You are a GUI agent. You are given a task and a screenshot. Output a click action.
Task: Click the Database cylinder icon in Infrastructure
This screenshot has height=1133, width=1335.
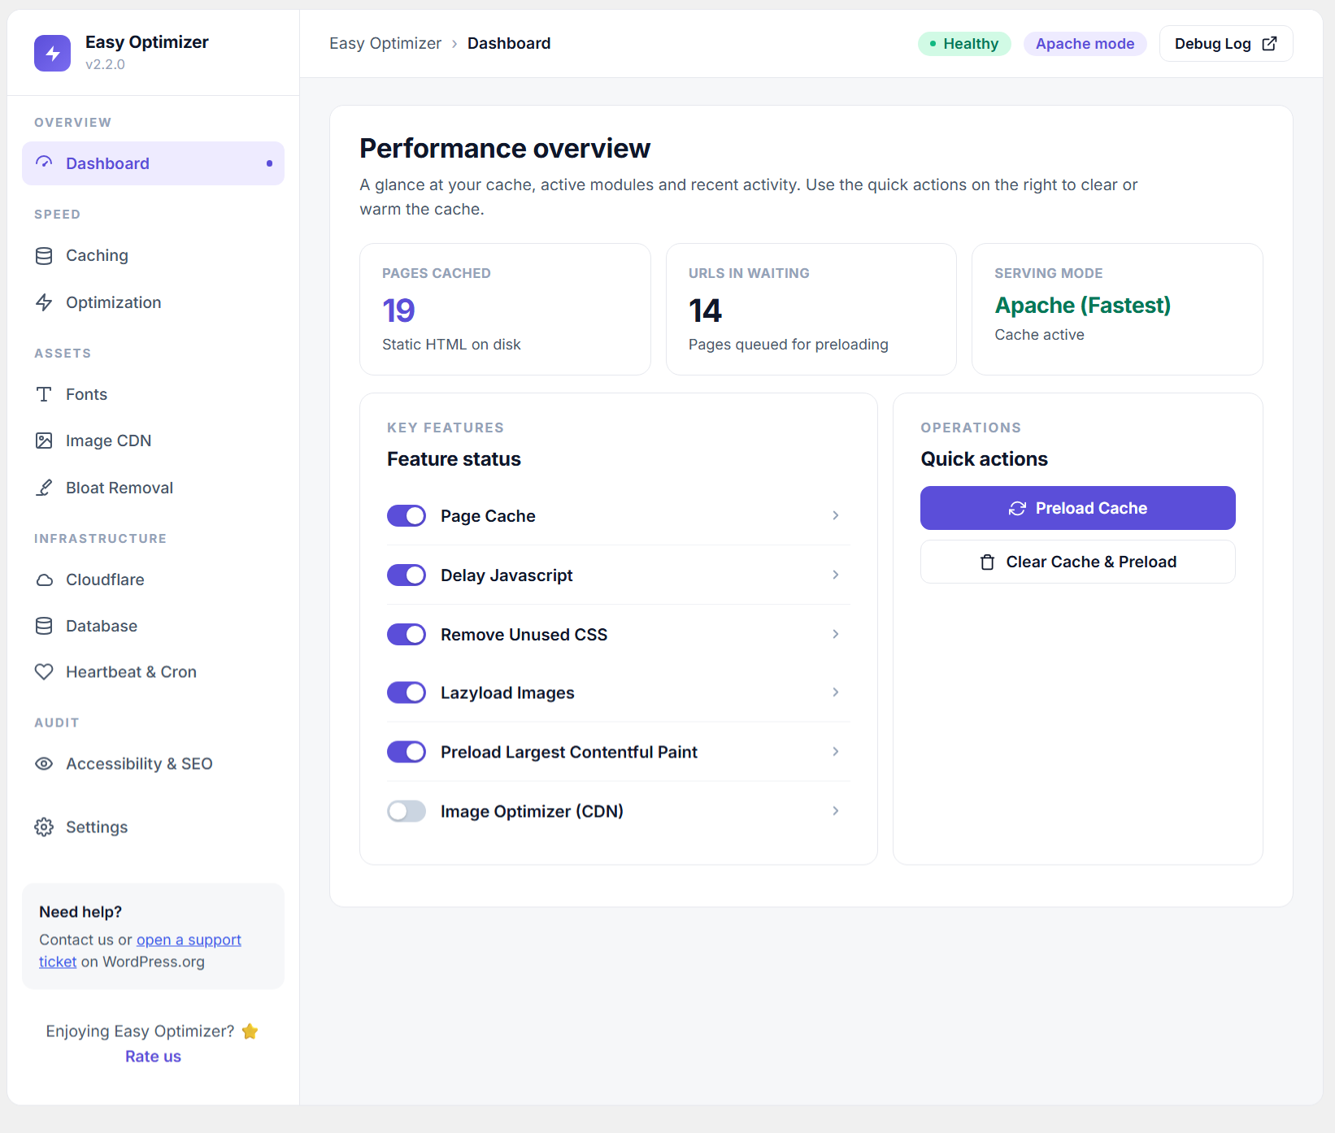click(44, 626)
